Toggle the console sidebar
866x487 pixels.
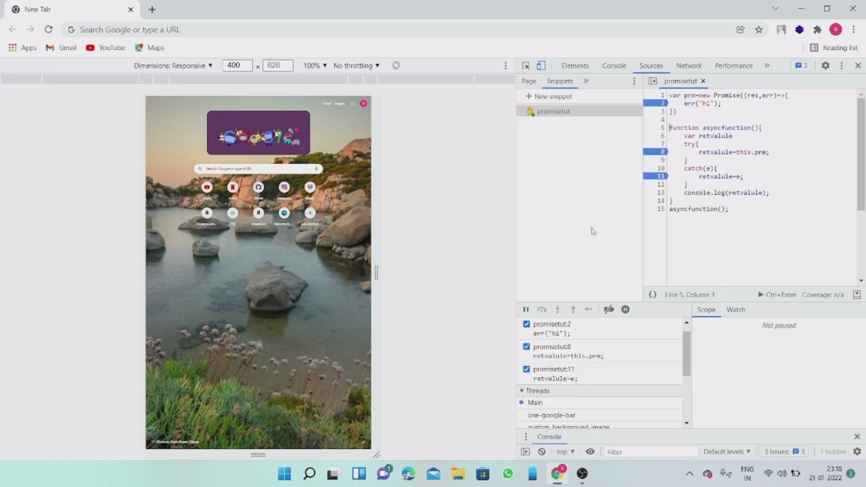(526, 452)
